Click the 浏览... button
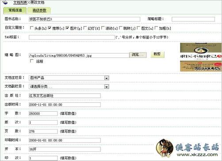Image resolution: width=222 pixels, height=161 pixels. tap(138, 55)
